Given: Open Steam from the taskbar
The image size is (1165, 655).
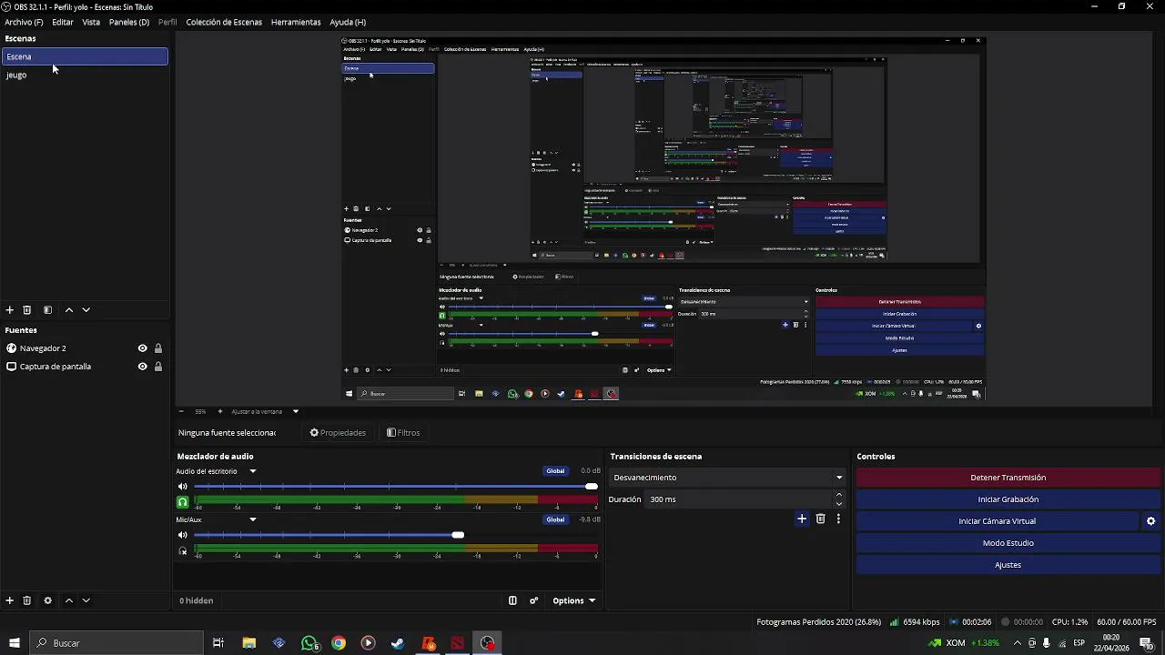Looking at the screenshot, I should pos(398,643).
